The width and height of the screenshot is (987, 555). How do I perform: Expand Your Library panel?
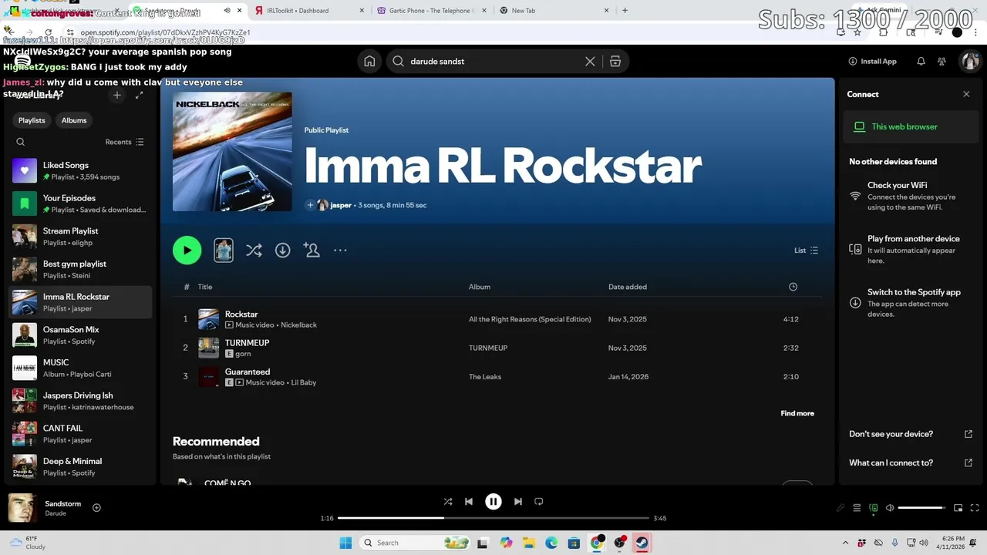click(x=139, y=95)
